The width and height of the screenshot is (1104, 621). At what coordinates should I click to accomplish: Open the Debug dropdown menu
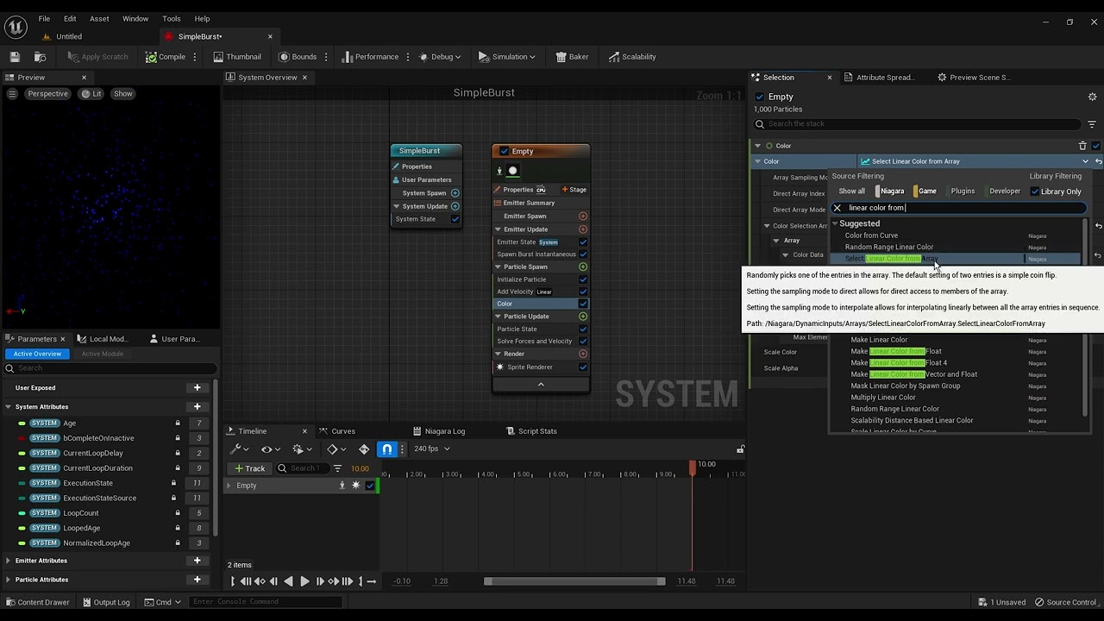(440, 57)
